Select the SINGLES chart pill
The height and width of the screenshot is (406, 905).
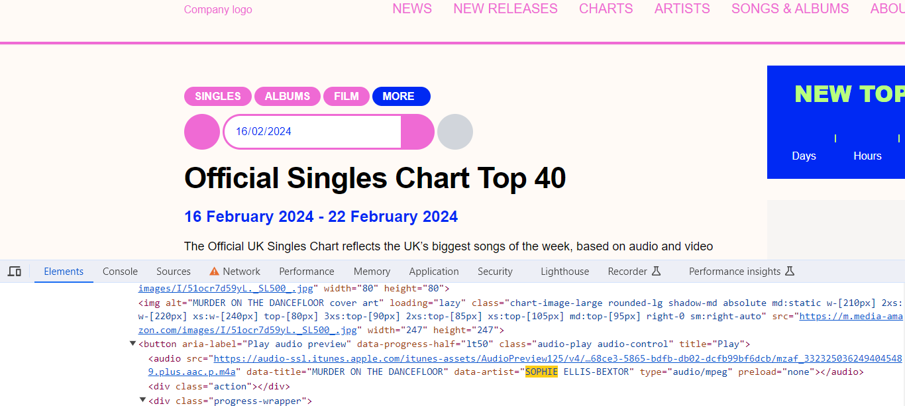pos(218,96)
